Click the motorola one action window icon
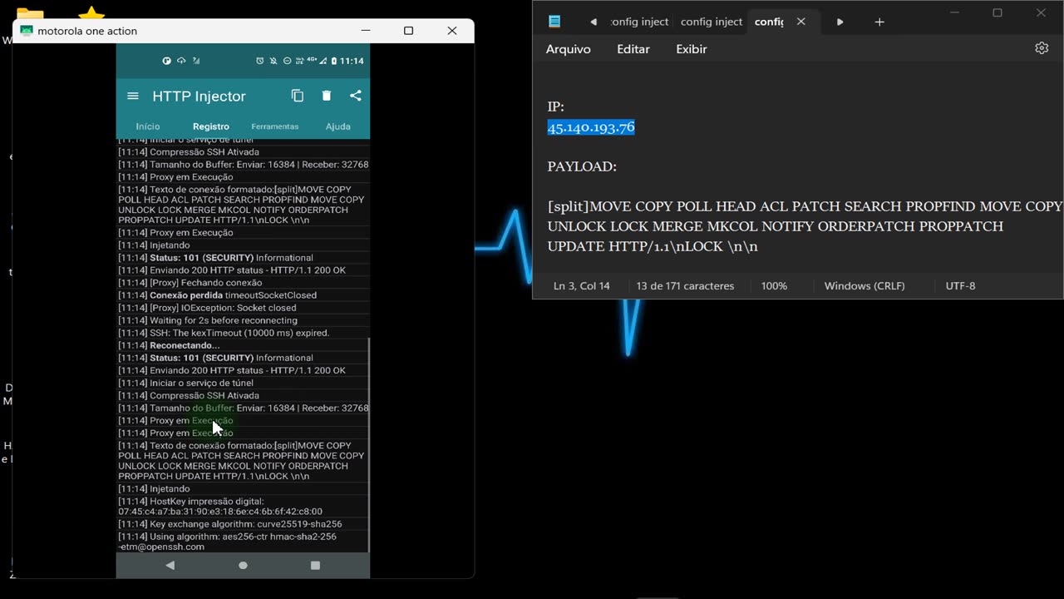Screen dimensions: 1064x599 27,31
